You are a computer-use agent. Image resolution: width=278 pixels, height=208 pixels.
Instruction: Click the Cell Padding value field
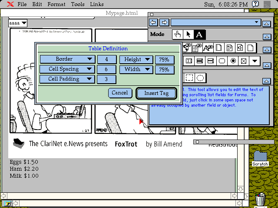pyautogui.click(x=106, y=79)
